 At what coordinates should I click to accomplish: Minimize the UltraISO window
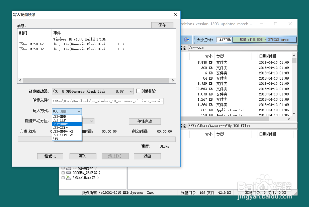(x=261, y=24)
